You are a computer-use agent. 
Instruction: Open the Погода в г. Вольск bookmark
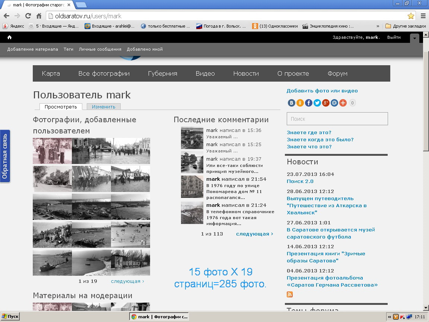221,26
